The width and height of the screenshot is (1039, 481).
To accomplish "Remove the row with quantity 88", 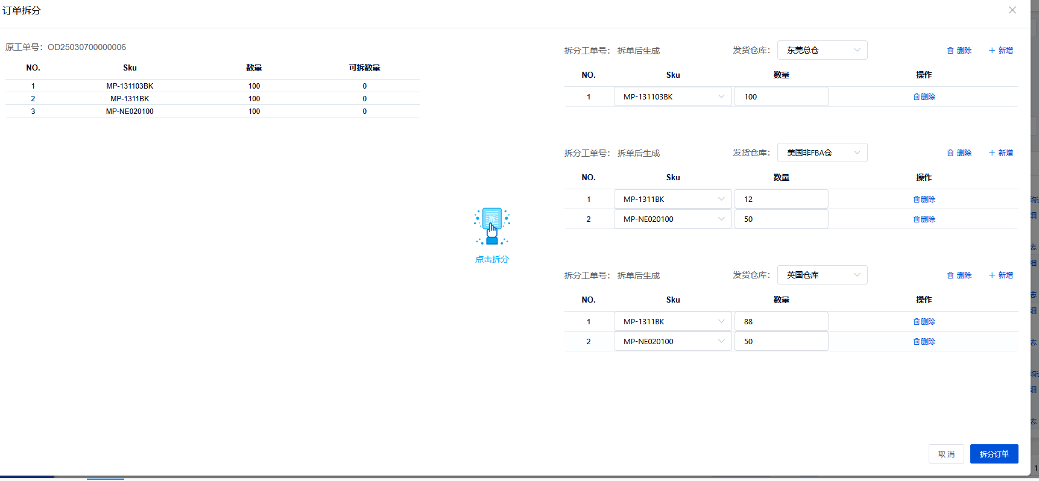I will [924, 322].
